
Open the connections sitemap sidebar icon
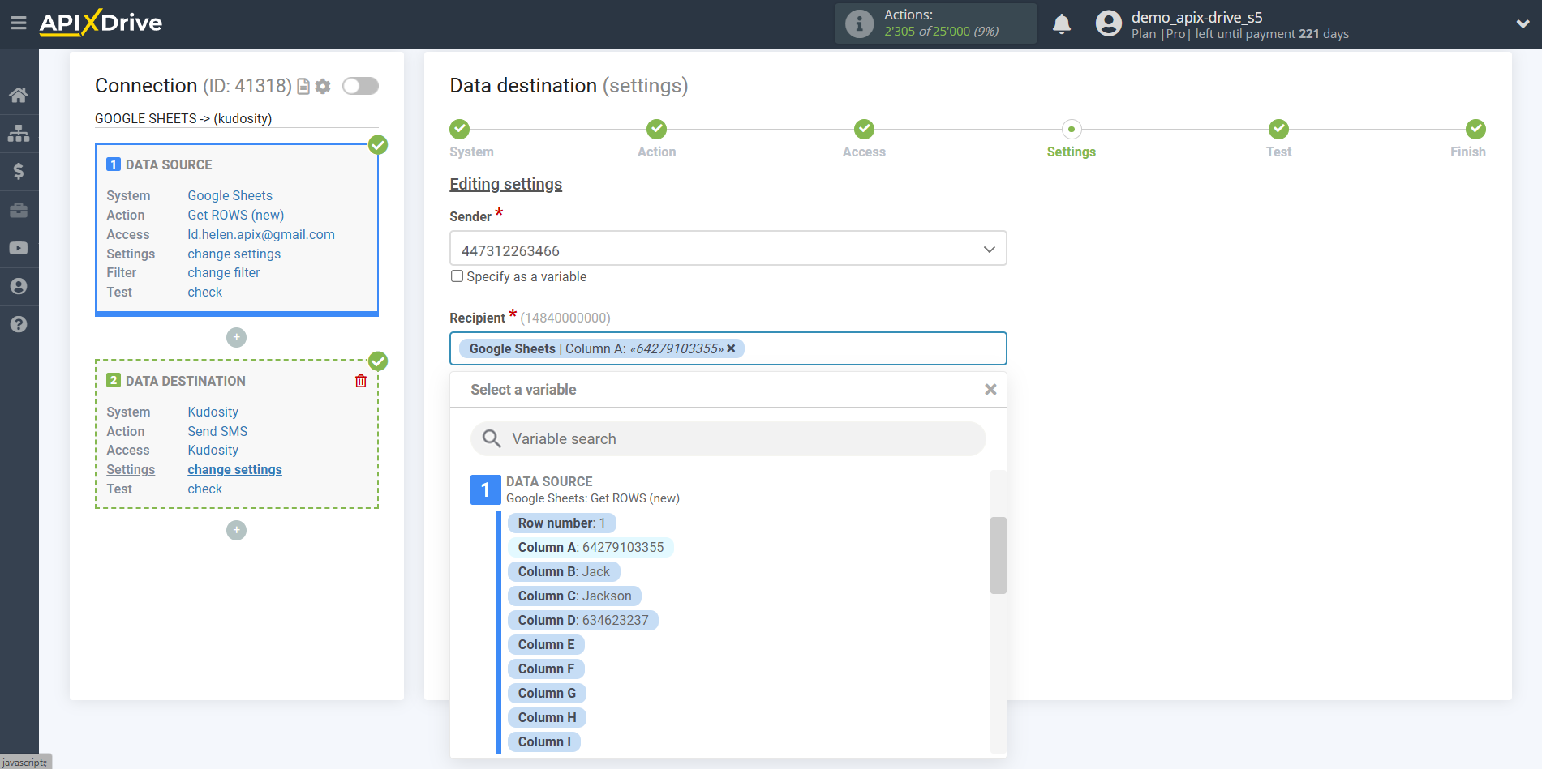(19, 133)
